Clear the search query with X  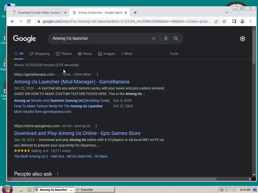click(154, 38)
